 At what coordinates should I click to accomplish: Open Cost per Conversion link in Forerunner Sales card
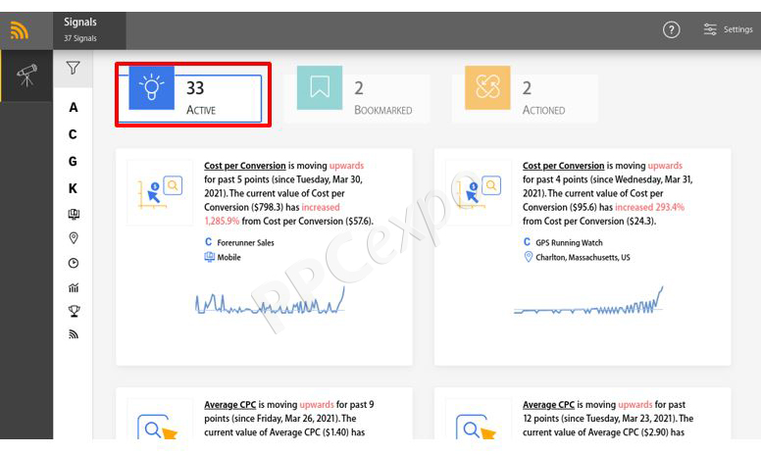(x=244, y=166)
